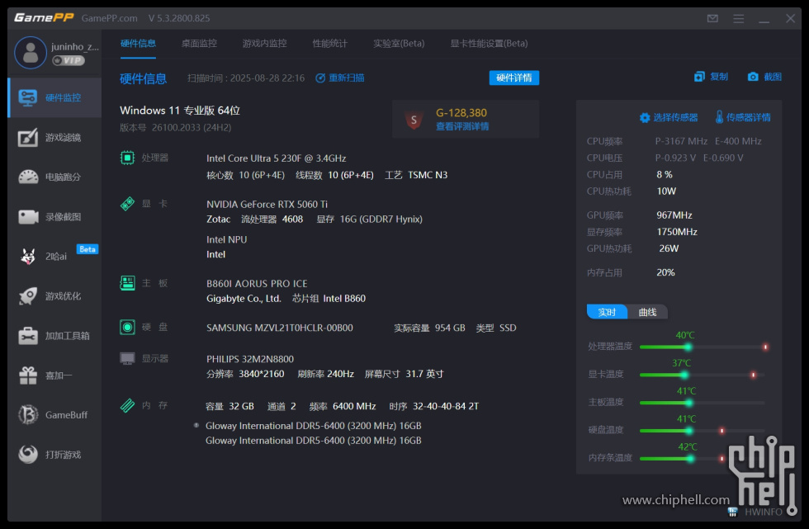Open 喜加一 gift box icon
The width and height of the screenshot is (809, 529).
(28, 375)
